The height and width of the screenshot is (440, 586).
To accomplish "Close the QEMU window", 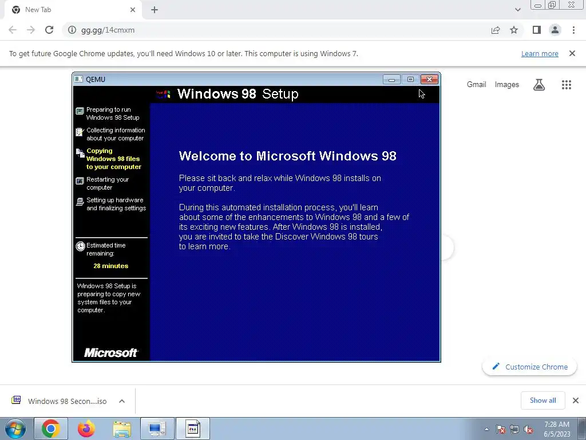I will click(429, 79).
